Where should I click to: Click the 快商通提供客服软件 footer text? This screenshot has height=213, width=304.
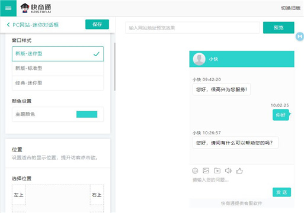coord(242,204)
